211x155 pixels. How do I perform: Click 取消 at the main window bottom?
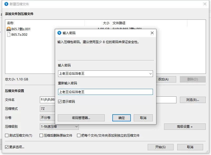[x=190, y=147]
